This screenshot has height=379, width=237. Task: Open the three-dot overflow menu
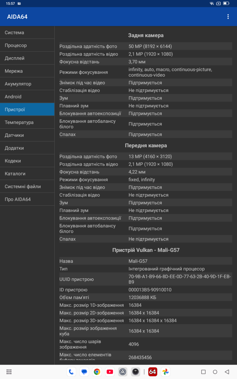tap(228, 17)
